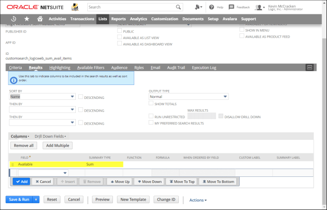Toggle Run Unrestricted checkbox
This screenshot has width=327, height=210.
151,116
